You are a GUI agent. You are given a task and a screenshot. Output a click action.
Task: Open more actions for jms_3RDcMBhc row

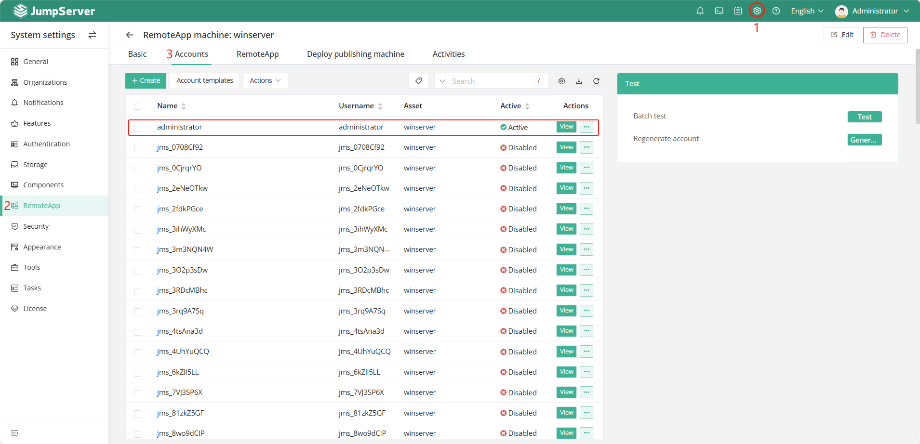[587, 290]
